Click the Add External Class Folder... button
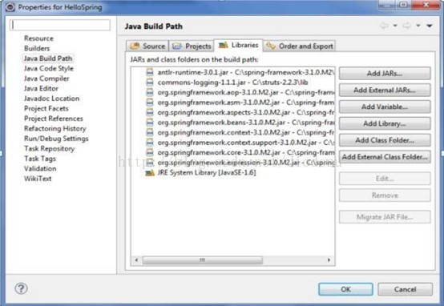Image resolution: width=444 pixels, height=306 pixels. pyautogui.click(x=385, y=157)
